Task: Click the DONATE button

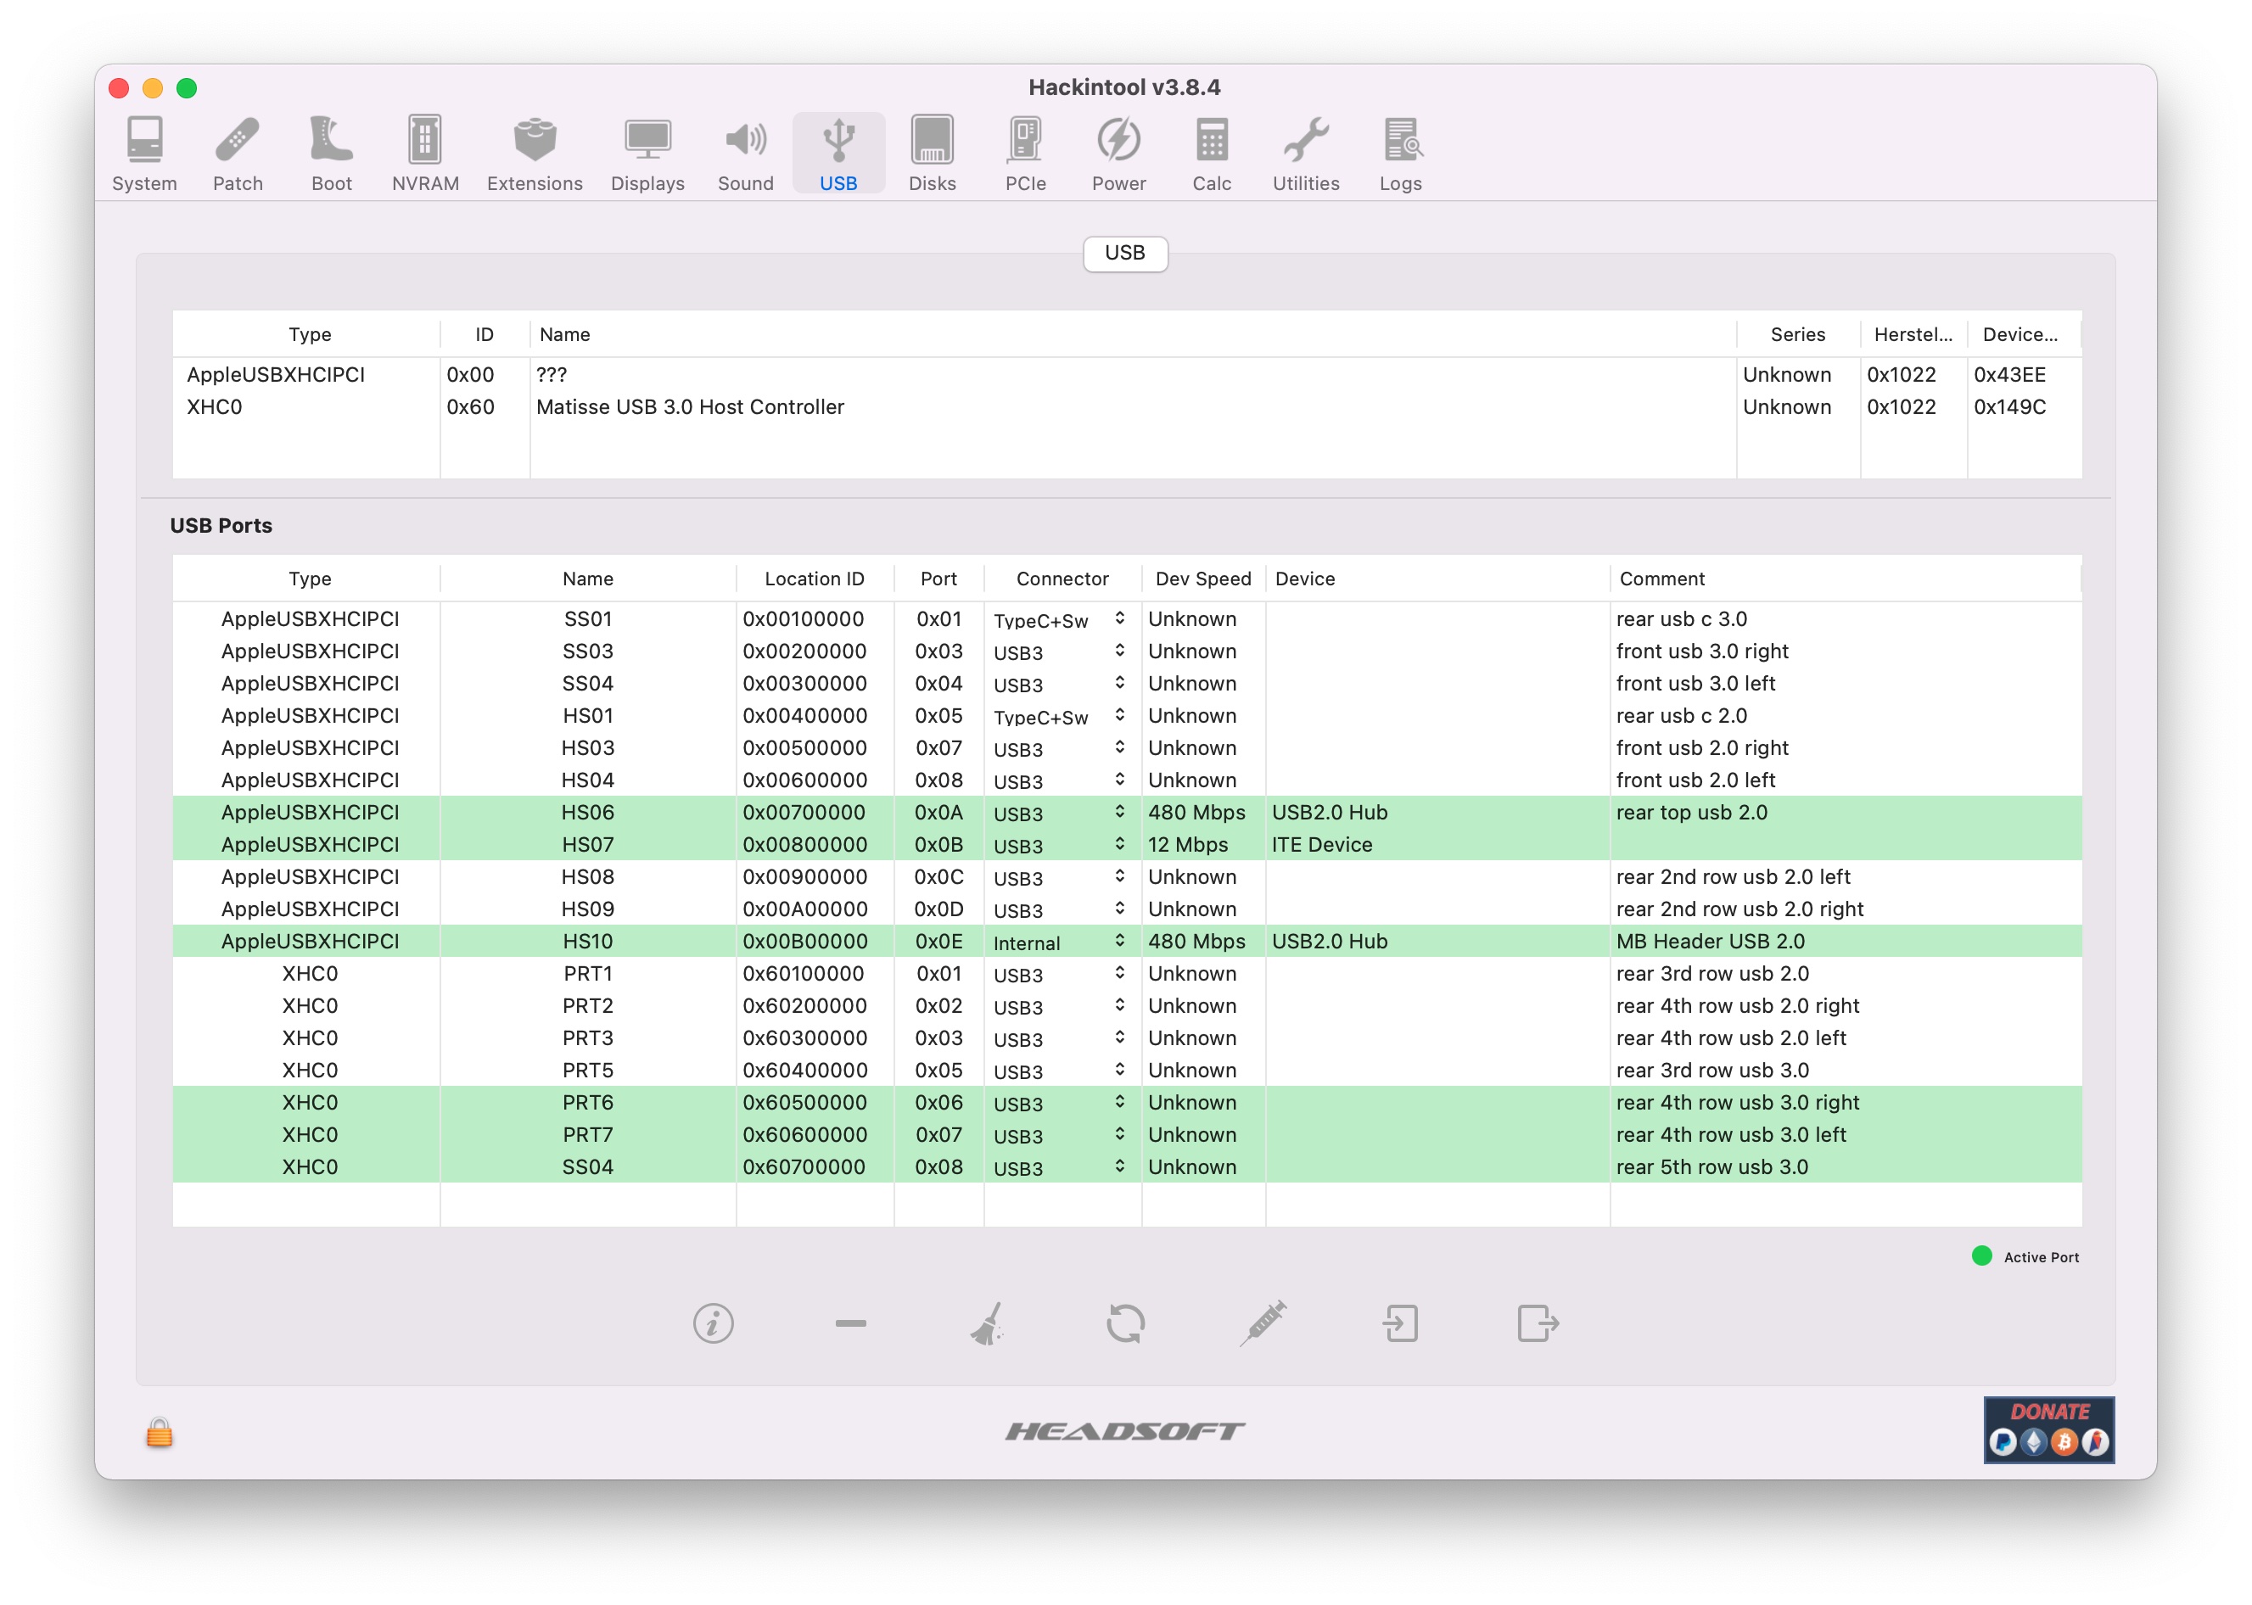Action: coord(2048,1429)
